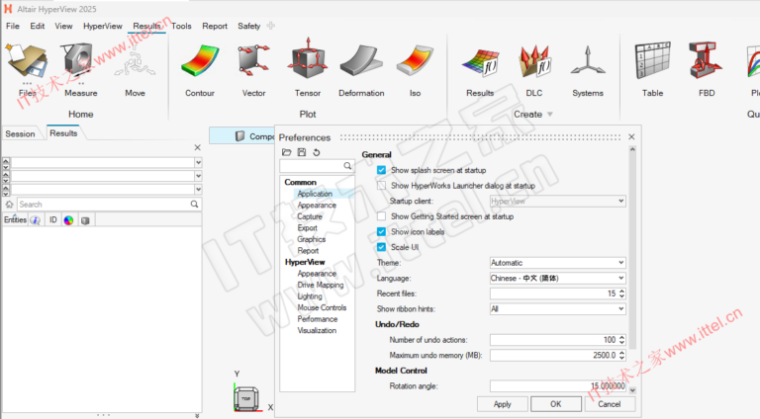Image resolution: width=760 pixels, height=419 pixels.
Task: Open the Tools menu
Action: [181, 26]
